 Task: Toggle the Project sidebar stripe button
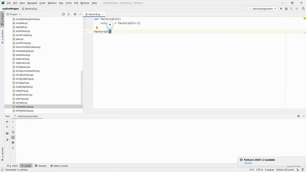(2, 19)
